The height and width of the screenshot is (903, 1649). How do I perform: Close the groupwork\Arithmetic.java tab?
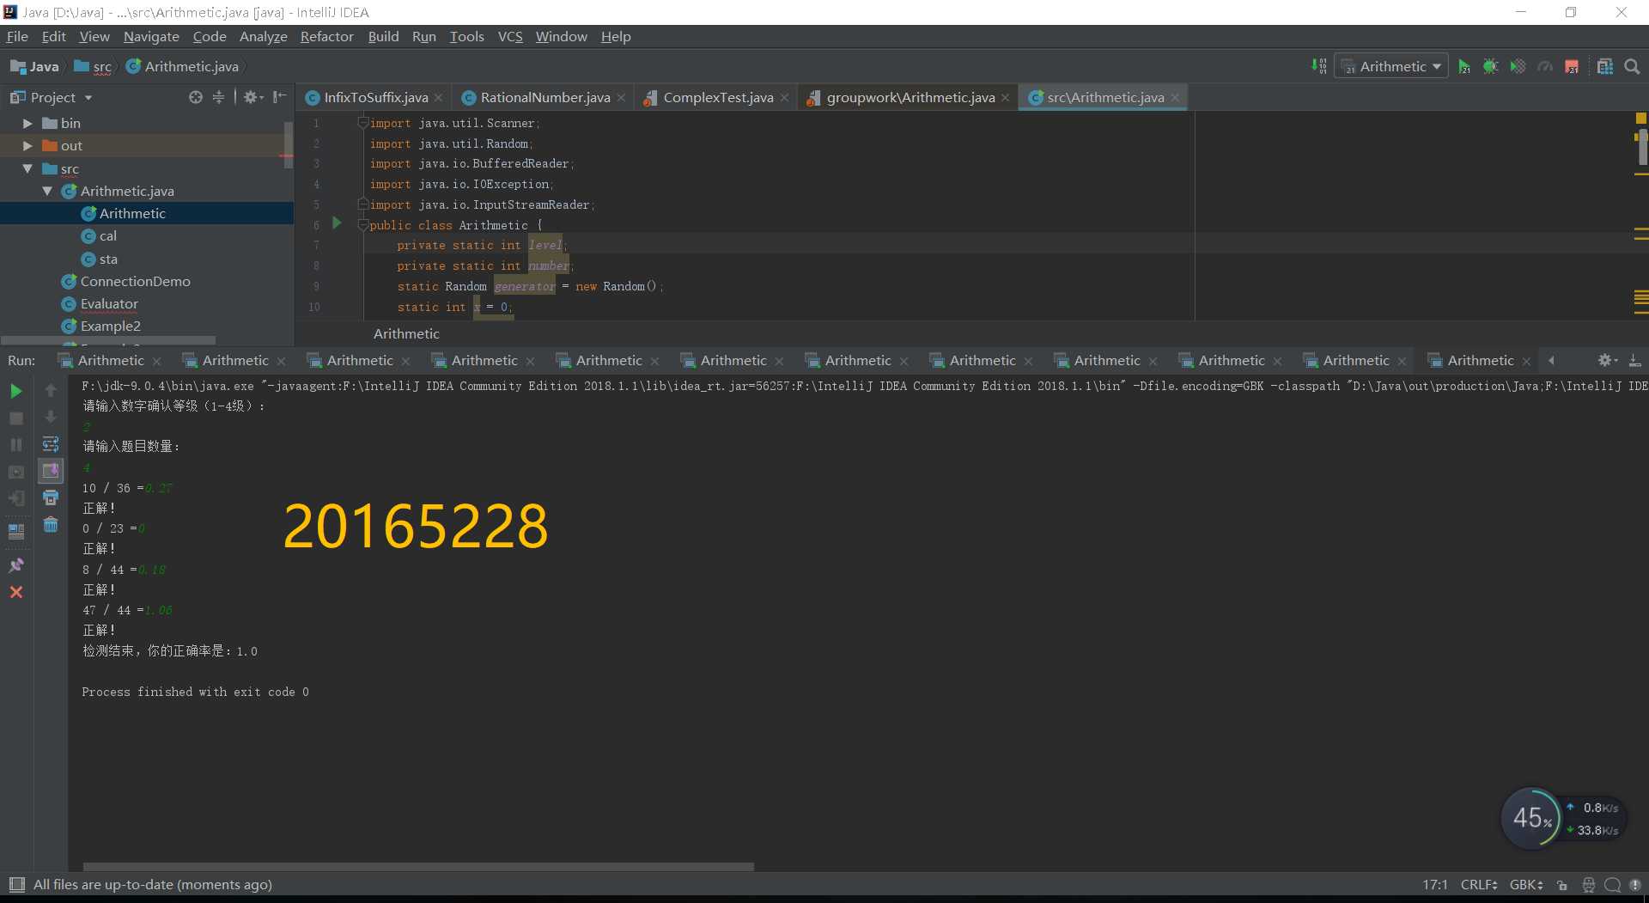pos(1006,98)
